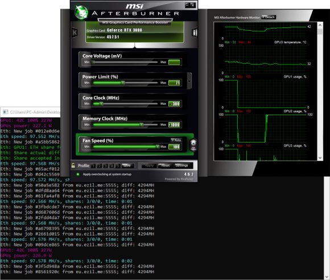Click Detach in the Hardware Monitor

click(x=269, y=17)
